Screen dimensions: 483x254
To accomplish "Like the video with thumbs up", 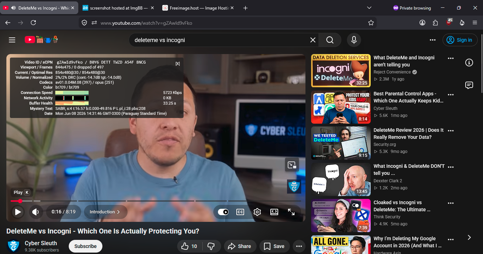I will tap(190, 246).
